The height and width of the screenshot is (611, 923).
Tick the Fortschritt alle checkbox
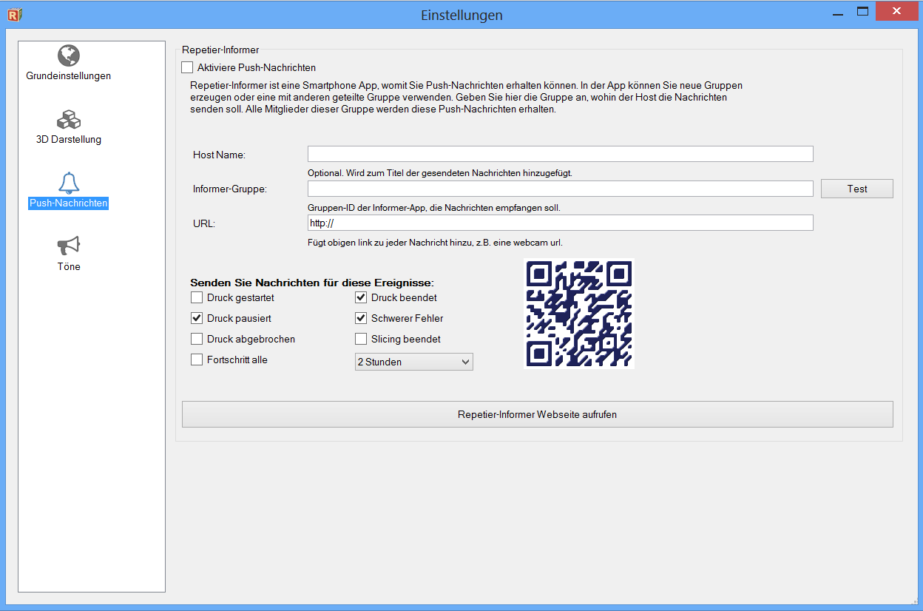197,360
